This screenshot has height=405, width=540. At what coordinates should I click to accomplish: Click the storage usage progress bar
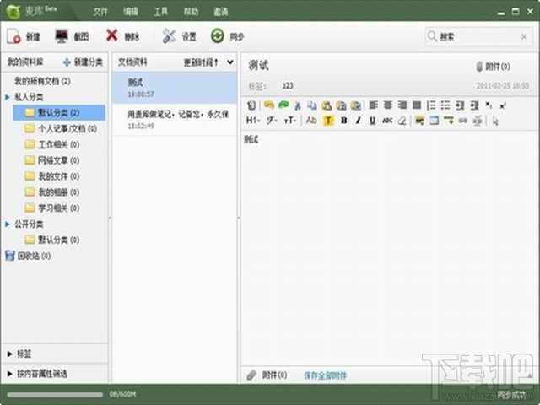tap(55, 395)
